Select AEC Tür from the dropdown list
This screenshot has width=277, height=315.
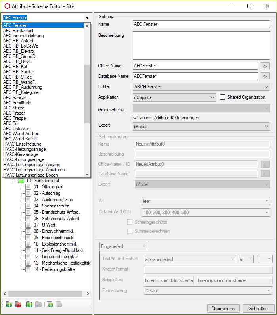pyautogui.click(x=43, y=123)
